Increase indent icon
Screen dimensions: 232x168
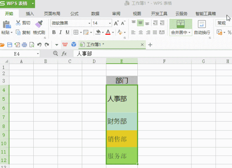162,23
